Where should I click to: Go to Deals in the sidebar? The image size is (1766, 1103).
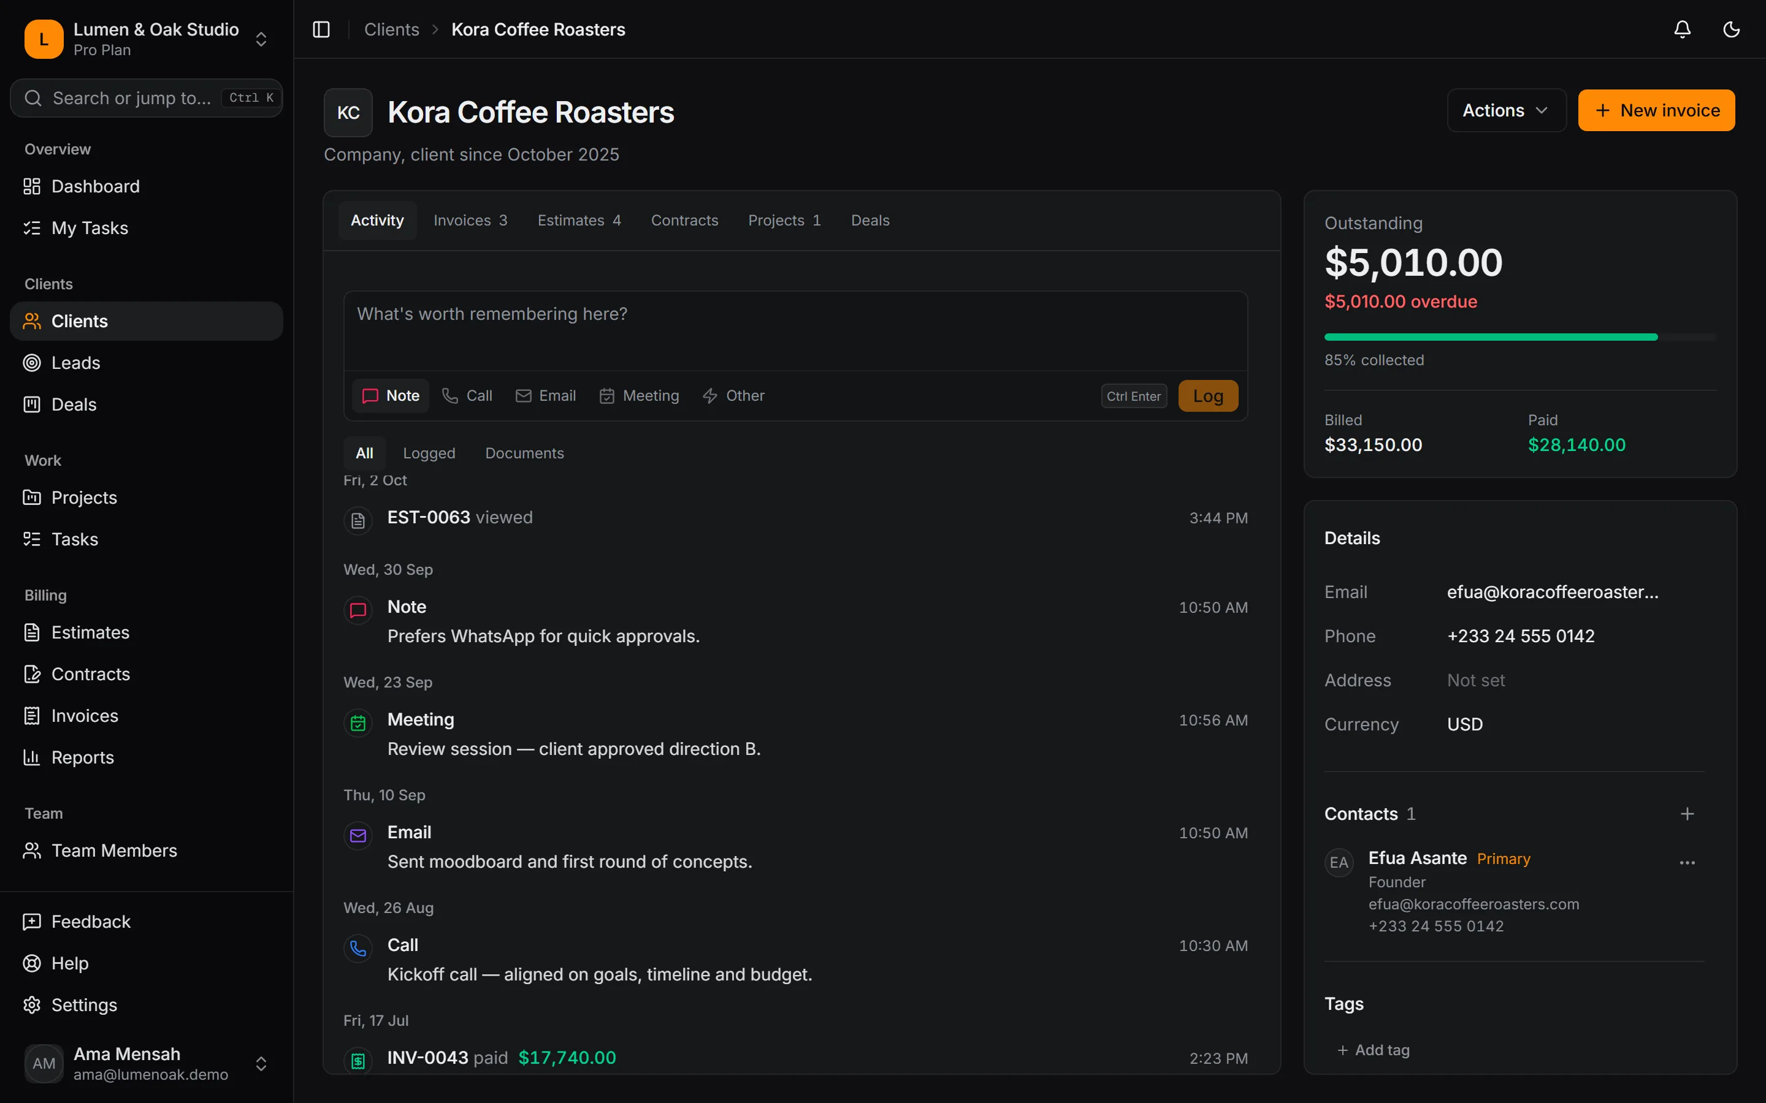click(146, 404)
